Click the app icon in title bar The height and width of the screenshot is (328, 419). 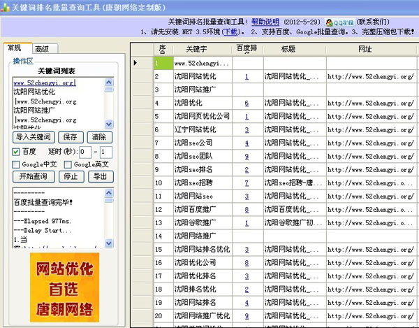click(5, 8)
